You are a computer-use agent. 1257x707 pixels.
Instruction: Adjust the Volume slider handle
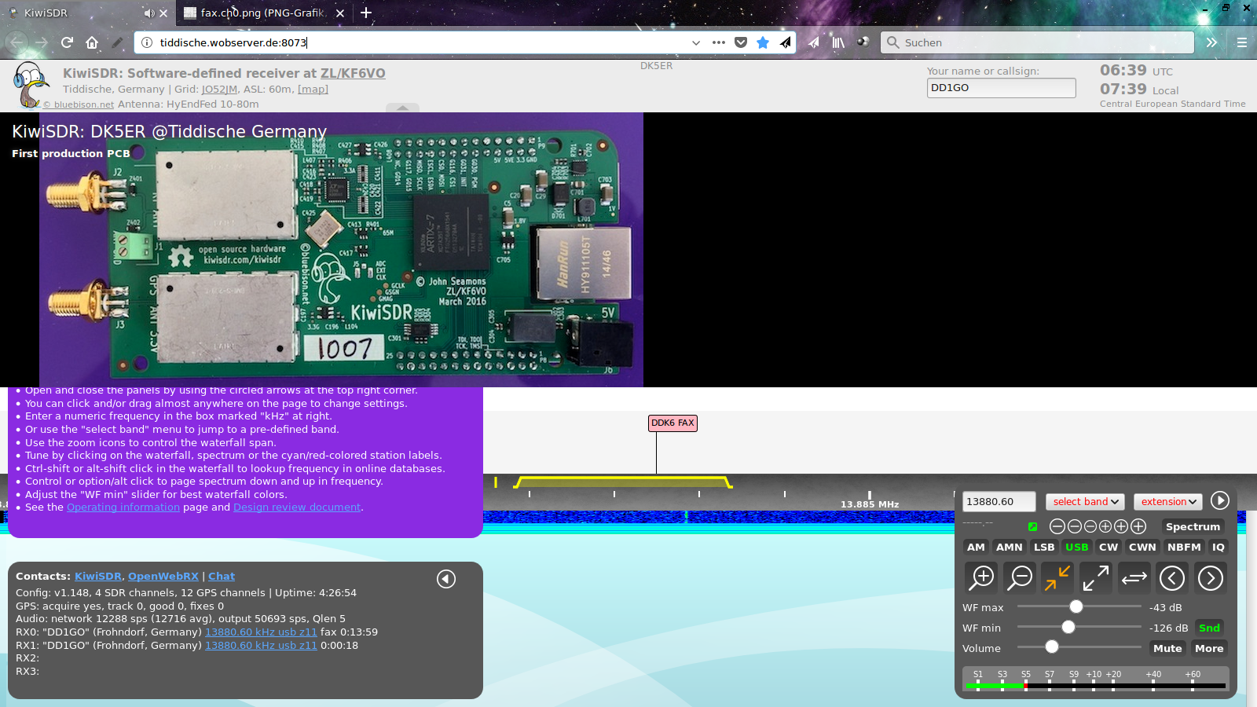click(x=1052, y=647)
